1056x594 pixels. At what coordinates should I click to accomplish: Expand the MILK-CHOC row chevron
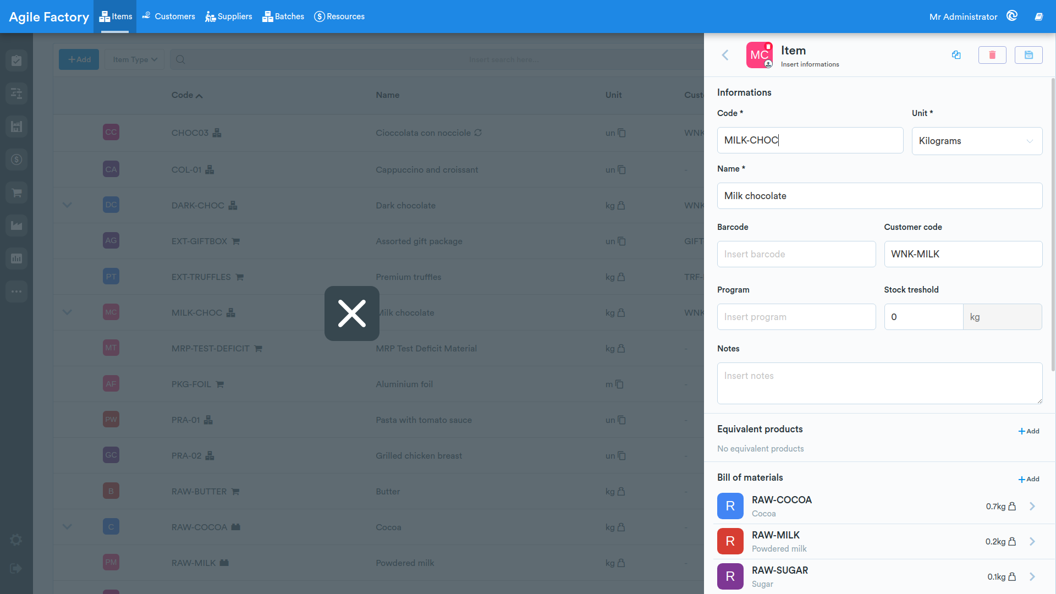click(x=67, y=312)
